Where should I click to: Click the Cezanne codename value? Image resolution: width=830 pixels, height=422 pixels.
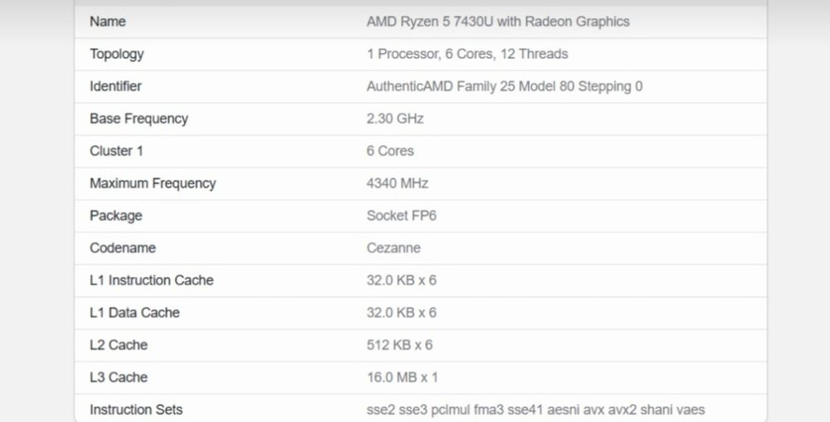[x=393, y=248]
